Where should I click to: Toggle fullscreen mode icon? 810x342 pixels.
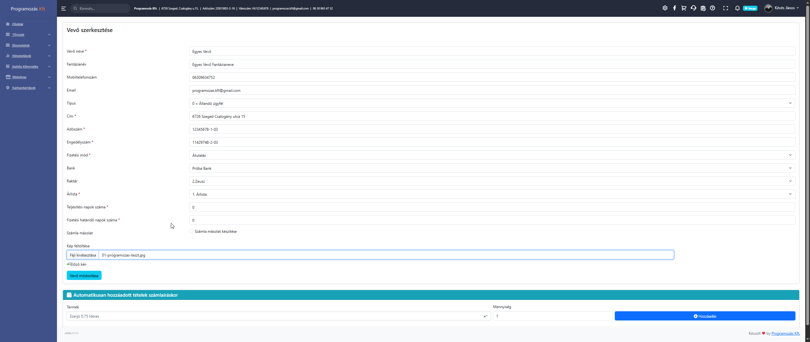726,8
